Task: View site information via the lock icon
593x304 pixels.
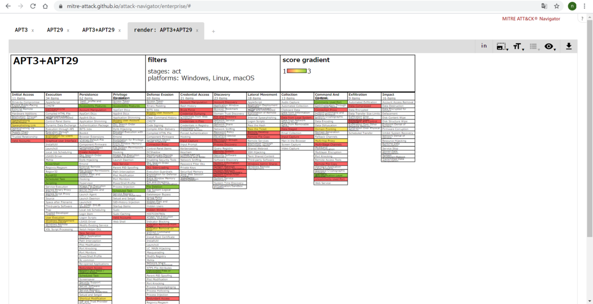Action: [60, 6]
